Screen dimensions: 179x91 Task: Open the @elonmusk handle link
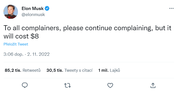(x=33, y=15)
